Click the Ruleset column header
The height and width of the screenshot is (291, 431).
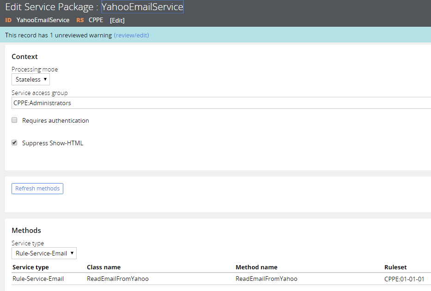click(x=395, y=267)
